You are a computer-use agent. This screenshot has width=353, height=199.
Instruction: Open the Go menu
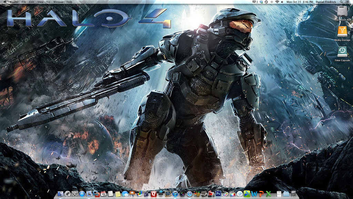click(48, 2)
